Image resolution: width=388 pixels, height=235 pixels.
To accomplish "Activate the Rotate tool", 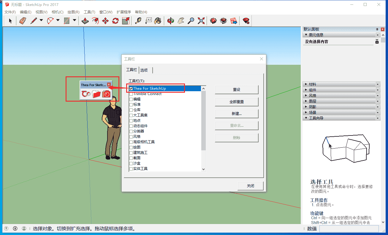I will point(115,21).
